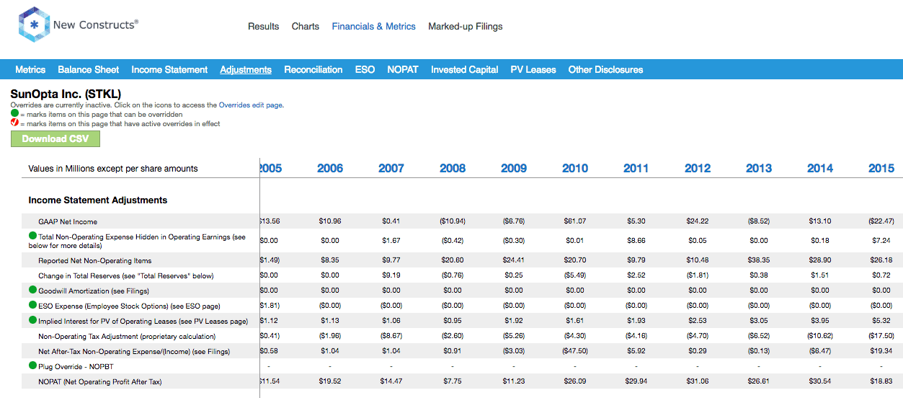Click the 2012 year column header
Screen dimensions: 903x398
(698, 169)
